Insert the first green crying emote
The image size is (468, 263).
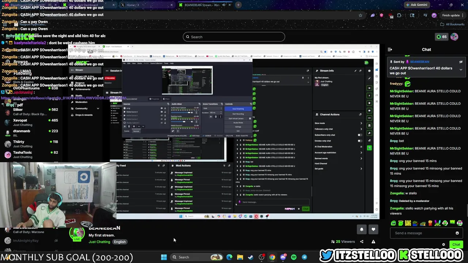tap(393, 223)
